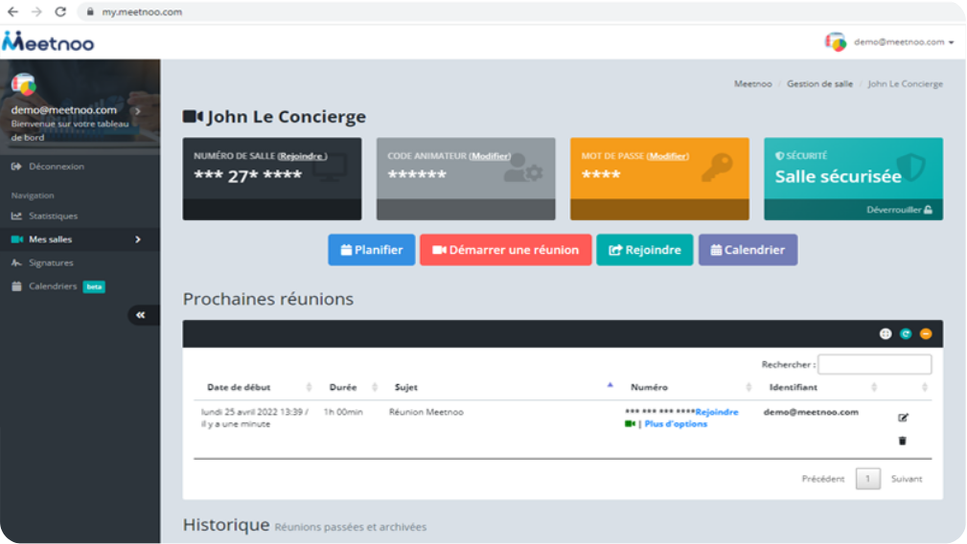The width and height of the screenshot is (967, 544).
Task: Click the Planifier button
Action: coord(372,250)
